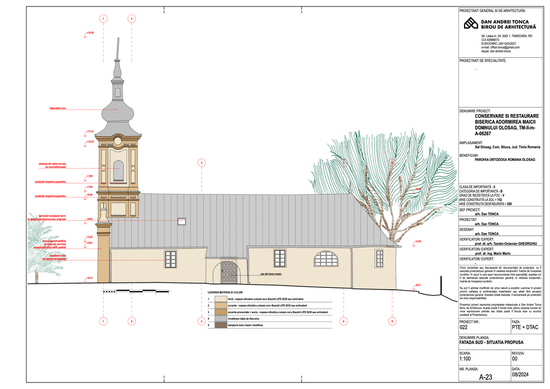Screen dimensions: 550x389
Task: Click the +15.85 elevation marker
Action: click(90, 33)
